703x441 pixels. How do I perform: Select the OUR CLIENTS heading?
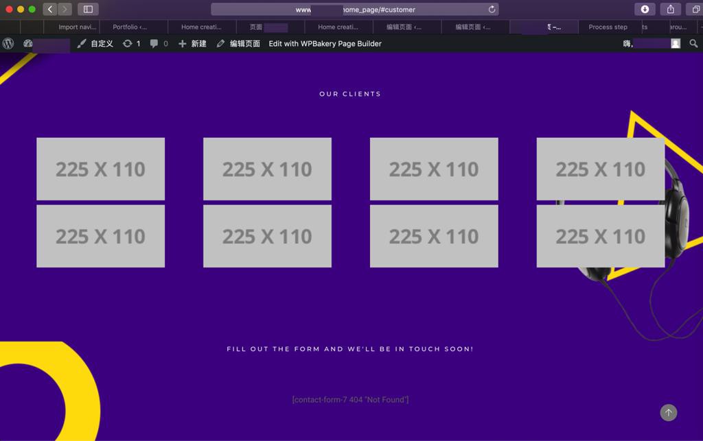(x=350, y=94)
